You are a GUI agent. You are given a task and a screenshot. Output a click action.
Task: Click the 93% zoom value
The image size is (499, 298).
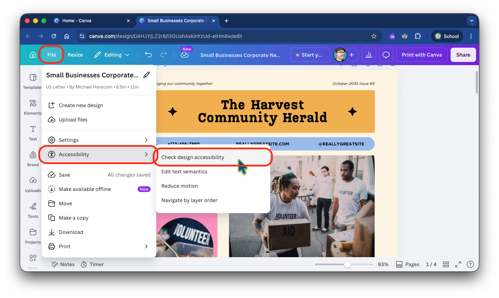[383, 264]
